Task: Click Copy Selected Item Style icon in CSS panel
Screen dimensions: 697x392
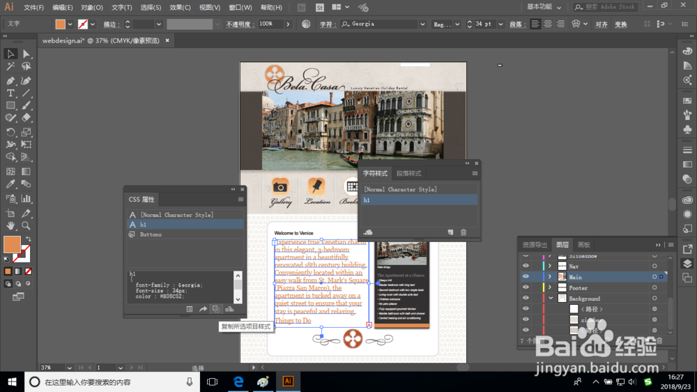Action: (x=216, y=309)
